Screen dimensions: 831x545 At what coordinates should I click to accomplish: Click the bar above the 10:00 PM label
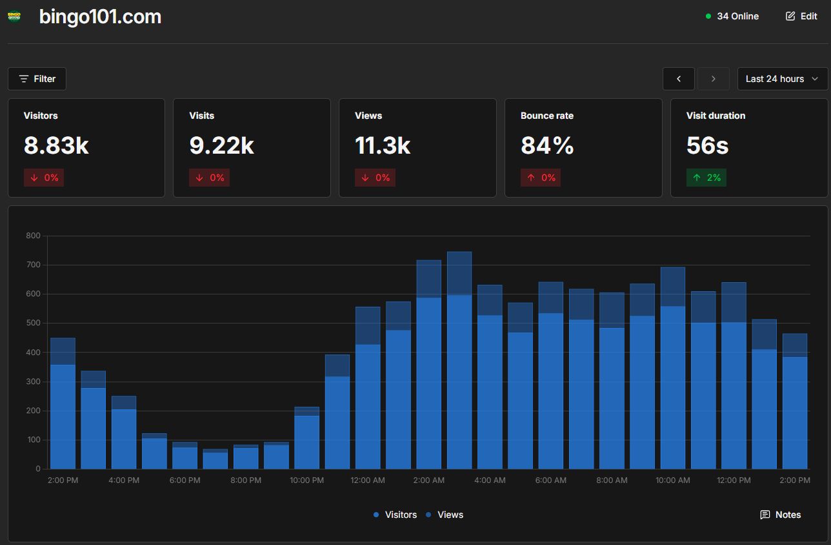(307, 438)
